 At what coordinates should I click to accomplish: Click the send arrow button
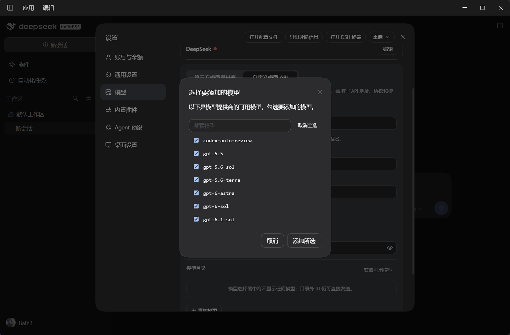tap(441, 208)
